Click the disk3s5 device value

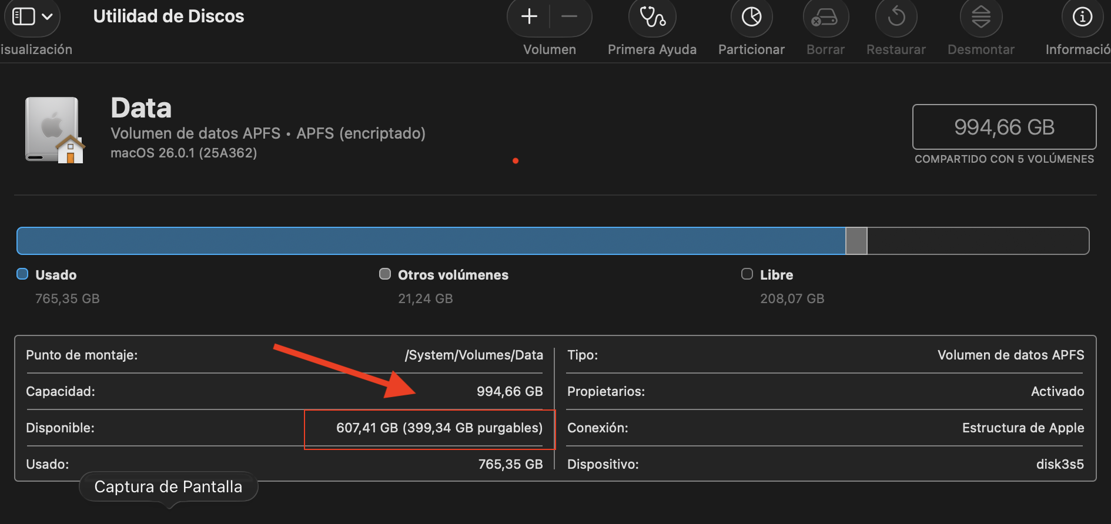pyautogui.click(x=1059, y=464)
